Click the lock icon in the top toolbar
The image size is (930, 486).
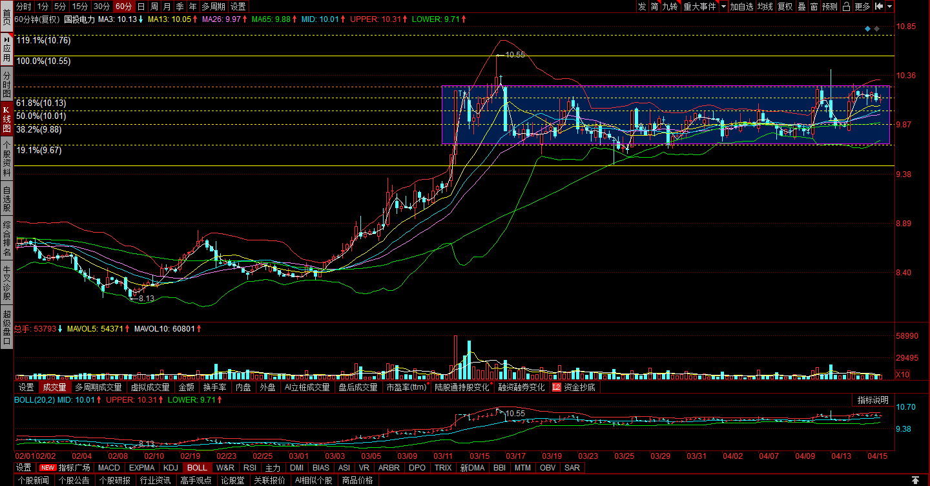tap(846, 6)
